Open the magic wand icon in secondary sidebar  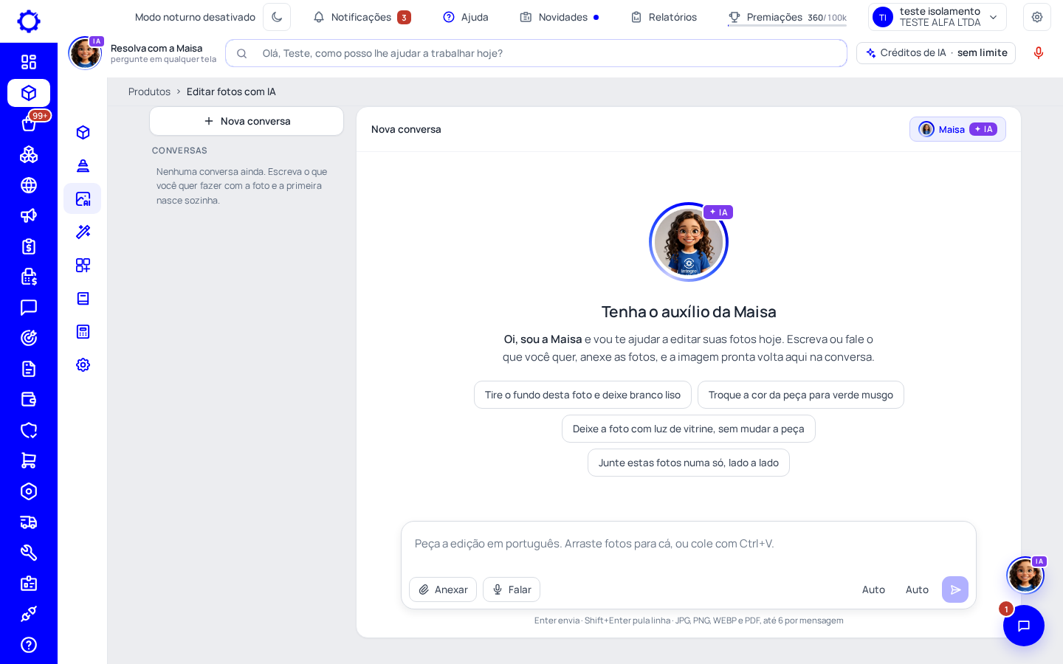(83, 232)
